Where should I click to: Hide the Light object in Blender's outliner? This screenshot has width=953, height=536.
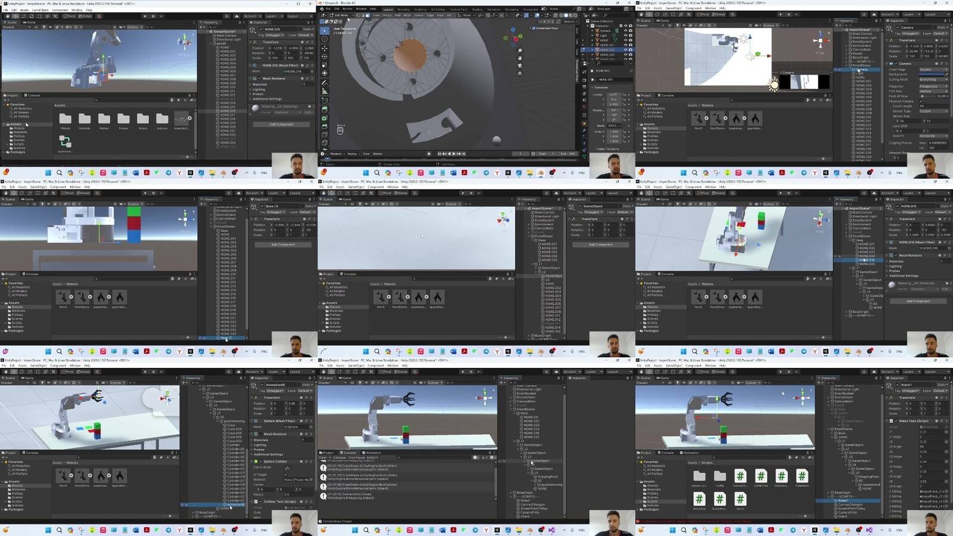(625, 35)
